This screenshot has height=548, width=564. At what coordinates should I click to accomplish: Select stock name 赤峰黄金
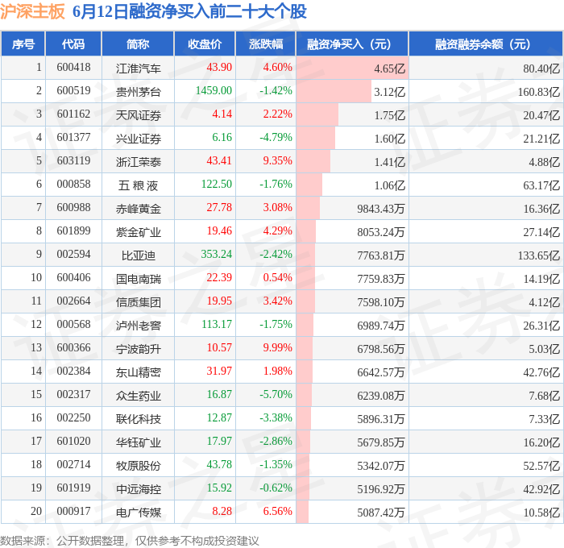(138, 209)
